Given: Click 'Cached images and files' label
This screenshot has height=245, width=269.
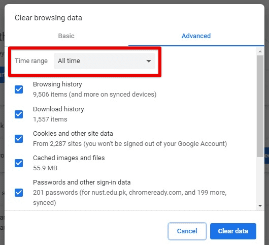Looking at the screenshot, I should pos(69,158).
